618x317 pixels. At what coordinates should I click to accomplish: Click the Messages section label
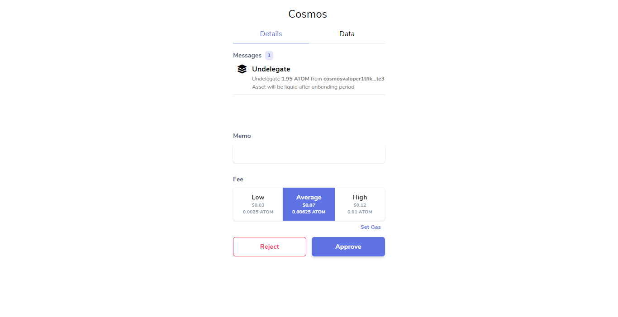[x=247, y=55]
